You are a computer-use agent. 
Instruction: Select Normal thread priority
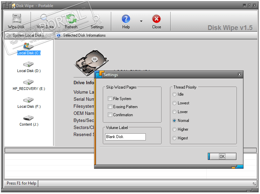[174, 121]
